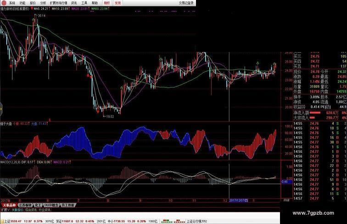Click the 总量 31009 row
The height and width of the screenshot is (224, 347).
(307, 86)
